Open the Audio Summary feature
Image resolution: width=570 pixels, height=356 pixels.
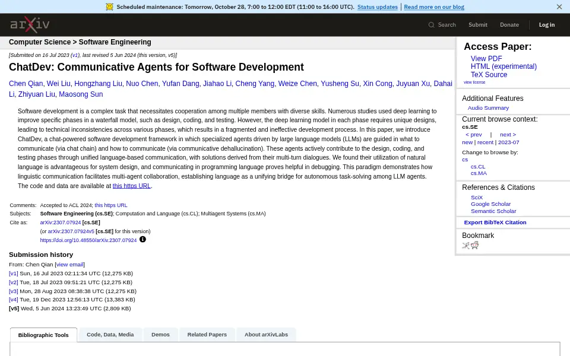click(x=488, y=108)
